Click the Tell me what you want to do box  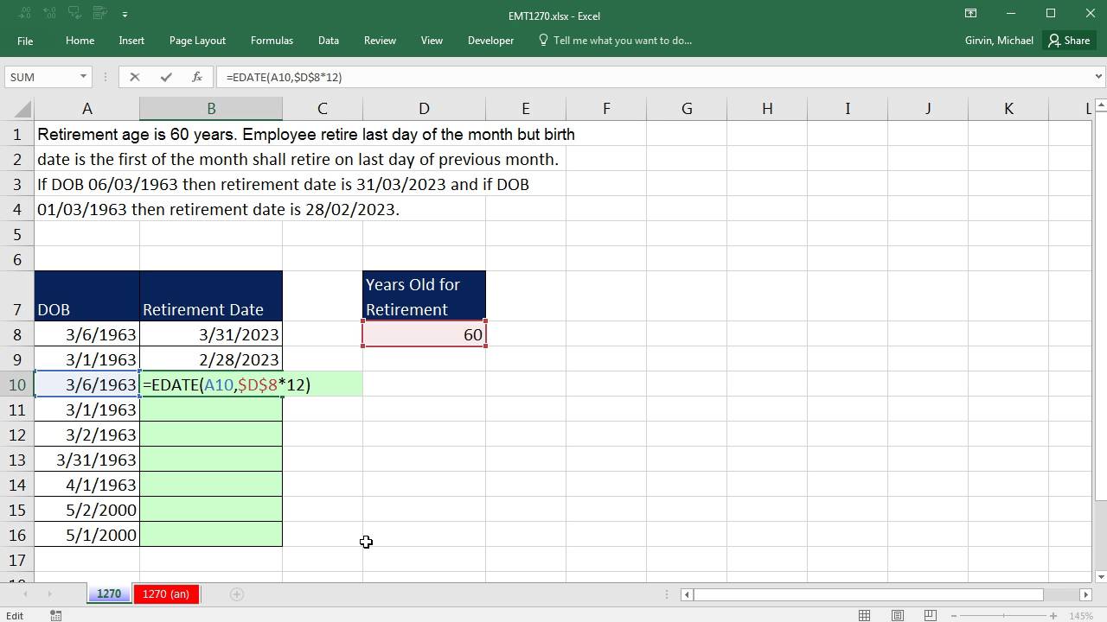click(x=616, y=41)
